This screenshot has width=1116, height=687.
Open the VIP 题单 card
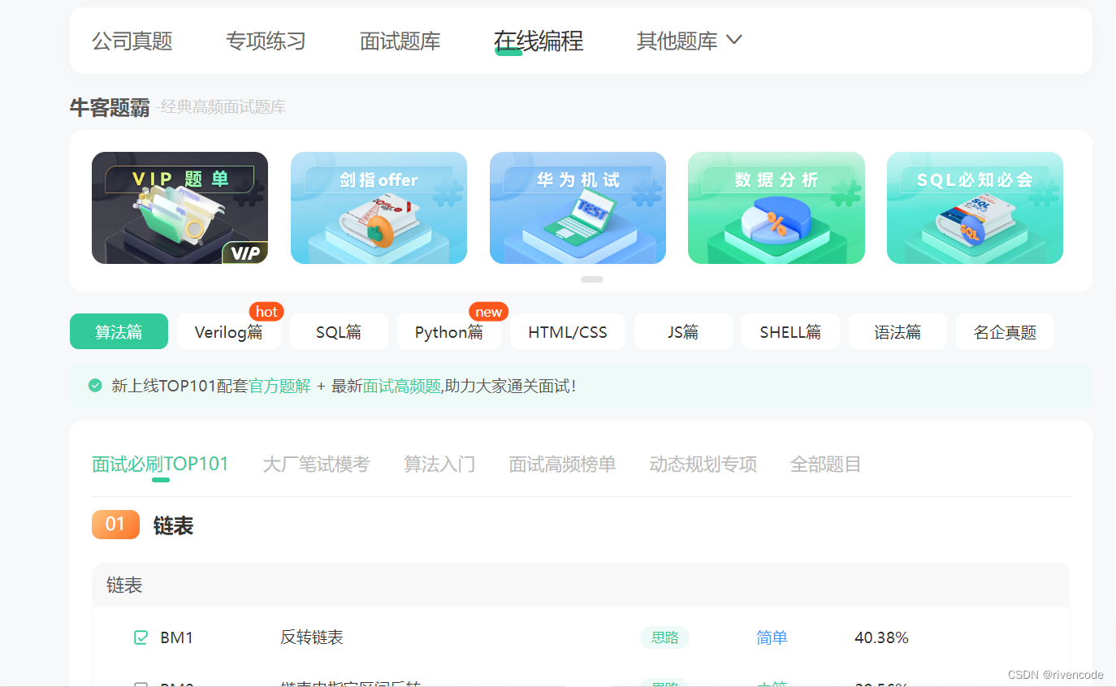[x=180, y=208]
